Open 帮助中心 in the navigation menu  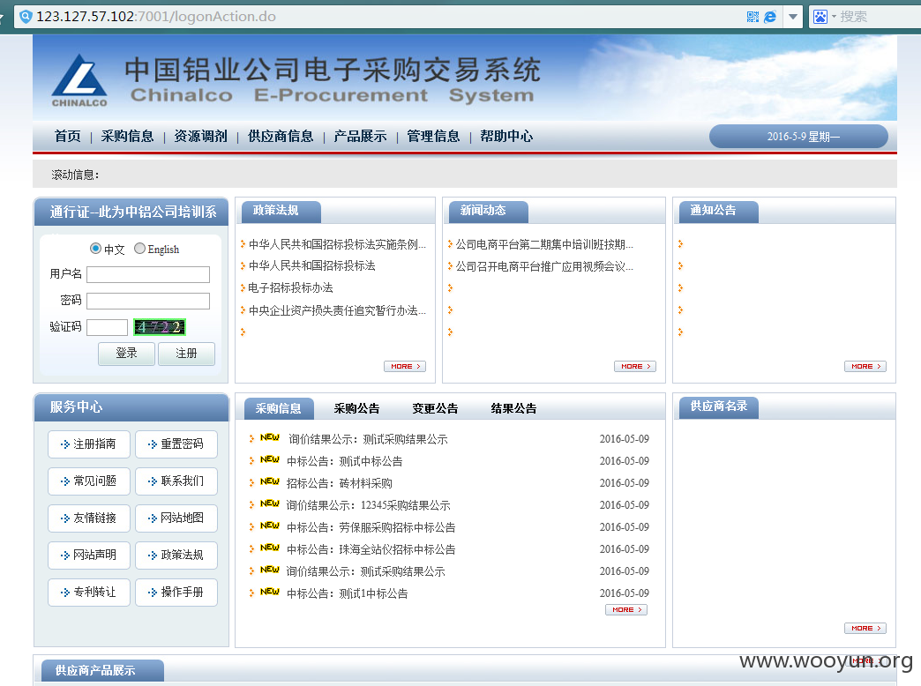(x=506, y=137)
